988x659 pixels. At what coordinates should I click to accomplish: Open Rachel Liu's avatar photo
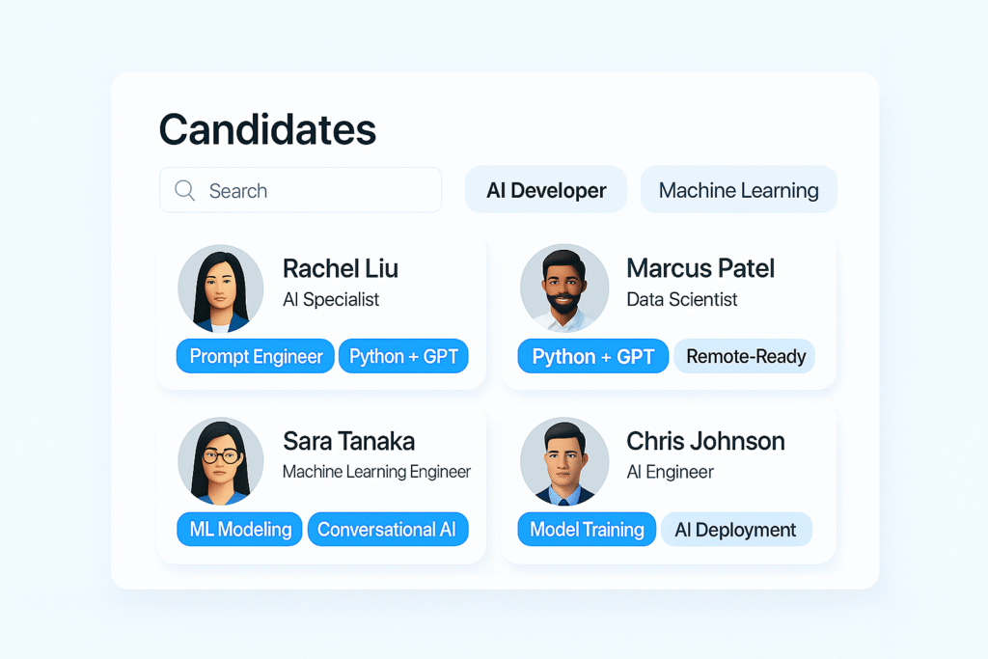[221, 288]
